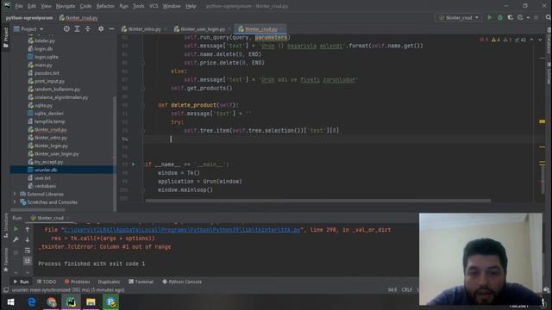
Task: Click the stop process square in top toolbar
Action: 536,17
